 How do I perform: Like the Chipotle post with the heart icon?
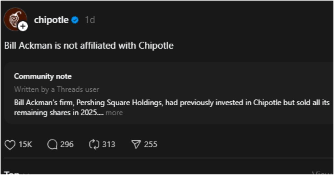pyautogui.click(x=10, y=144)
